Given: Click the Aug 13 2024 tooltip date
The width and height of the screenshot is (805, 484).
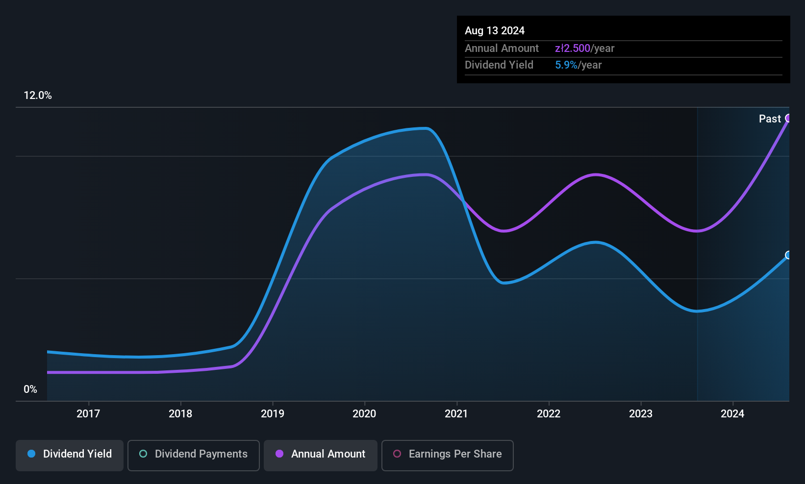Looking at the screenshot, I should 495,31.
